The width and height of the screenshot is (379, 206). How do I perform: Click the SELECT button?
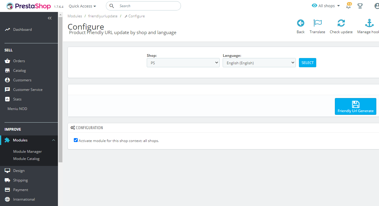click(308, 63)
